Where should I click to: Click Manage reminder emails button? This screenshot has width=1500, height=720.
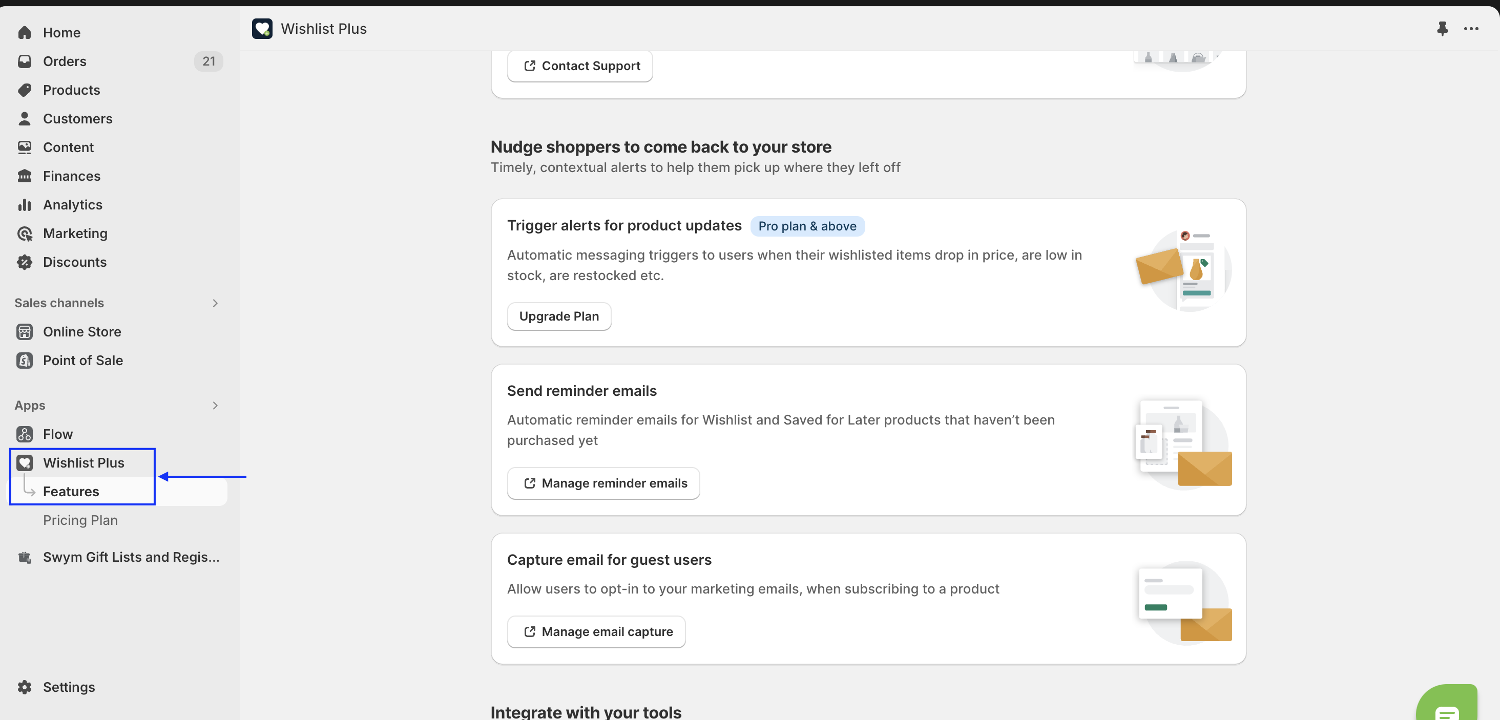tap(603, 483)
